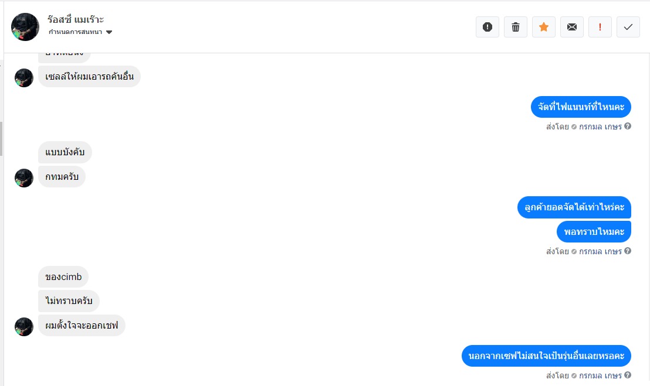Screen dimensions: 650x386
Task: Click avatar beside 'ผมตั้งใจจะออกเชฟ' message
Action: point(24,327)
